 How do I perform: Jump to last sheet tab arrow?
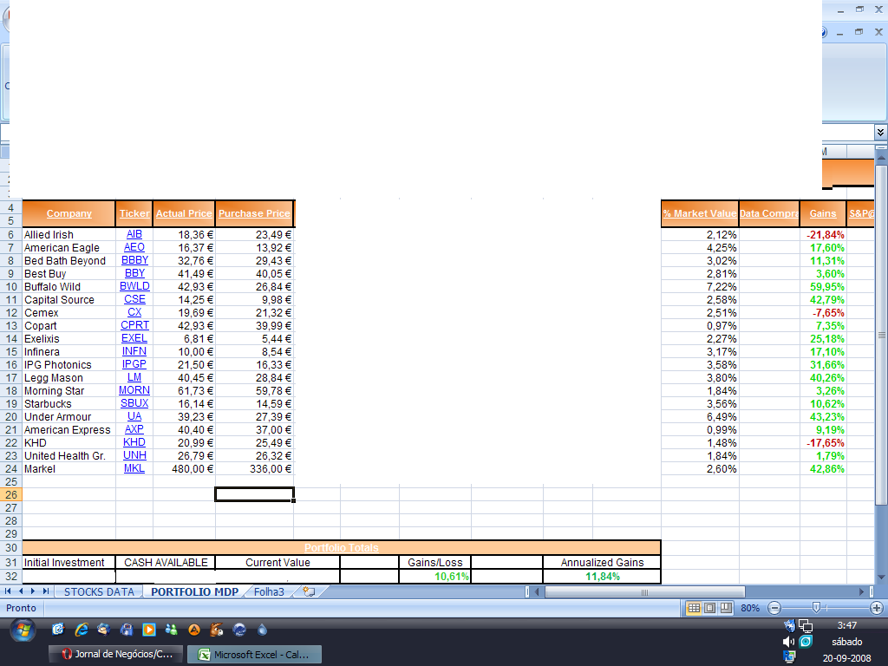coord(46,591)
